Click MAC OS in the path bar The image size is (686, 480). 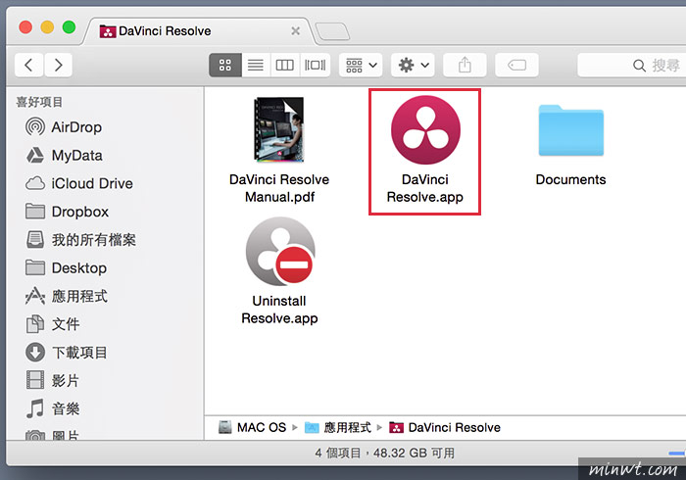[253, 427]
